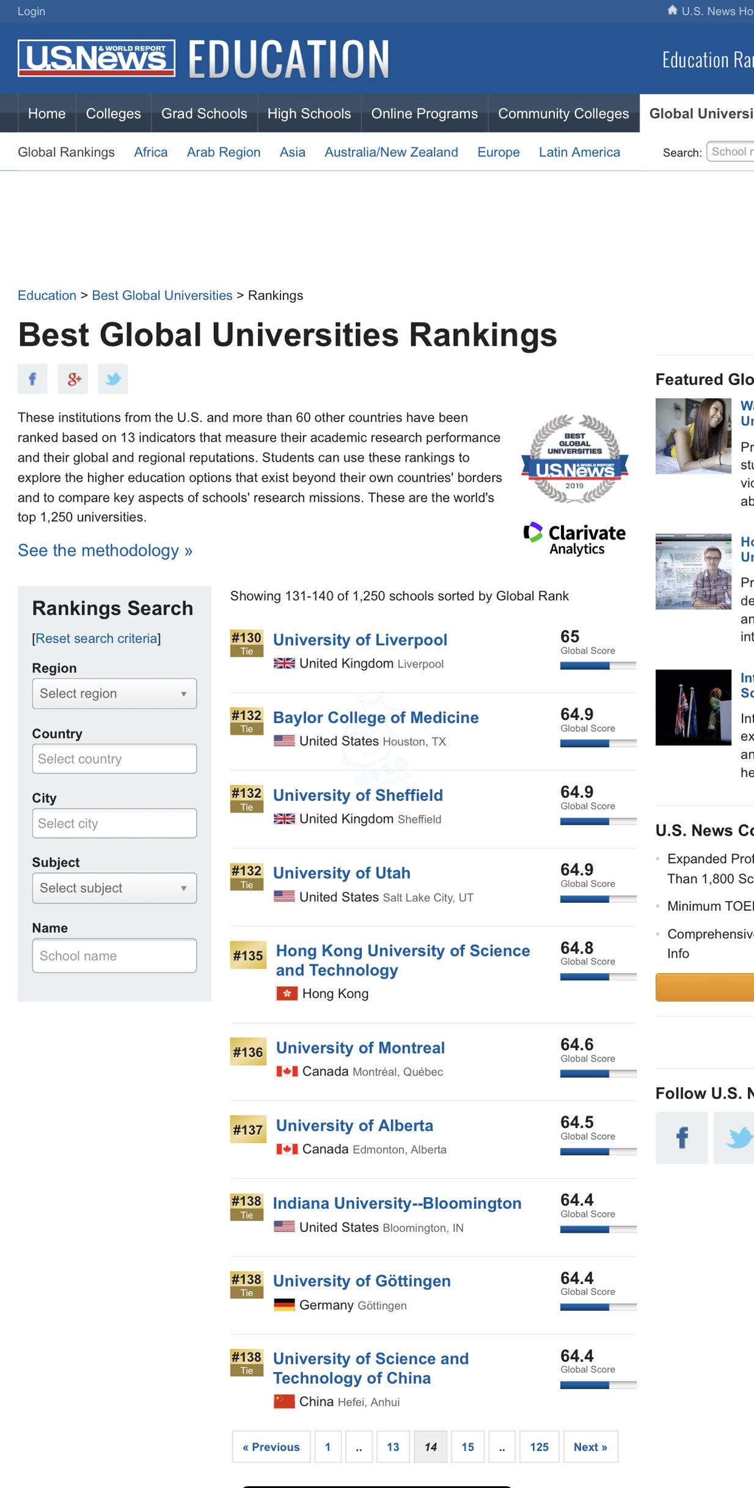Click the Clarivate Analytics logo
The width and height of the screenshot is (754, 1488).
[x=574, y=539]
